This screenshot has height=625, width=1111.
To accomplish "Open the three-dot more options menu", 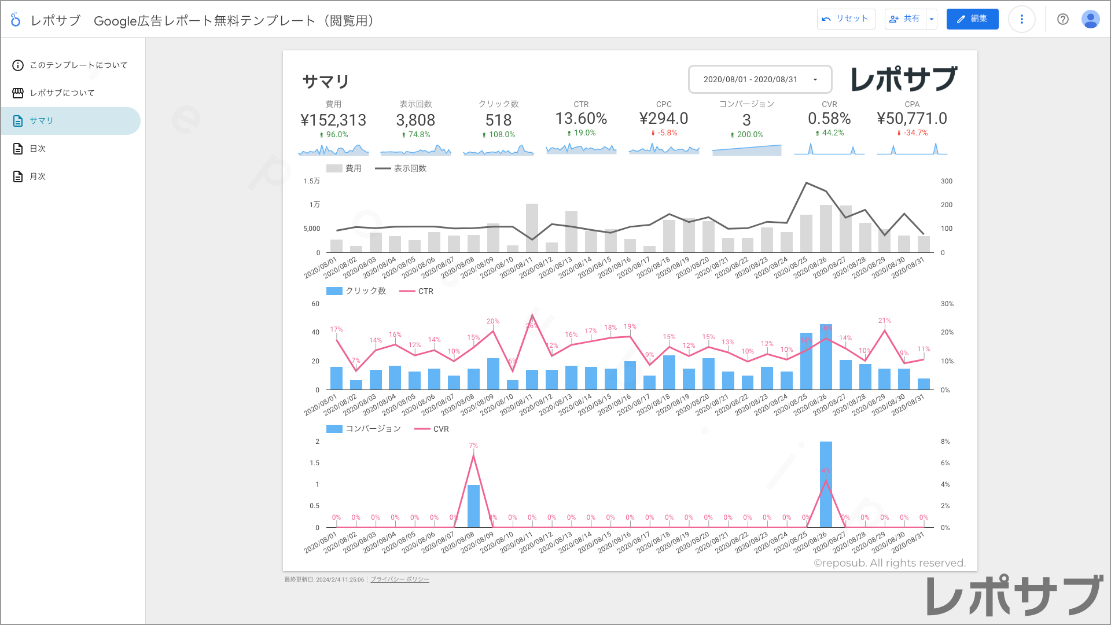I will (x=1022, y=19).
